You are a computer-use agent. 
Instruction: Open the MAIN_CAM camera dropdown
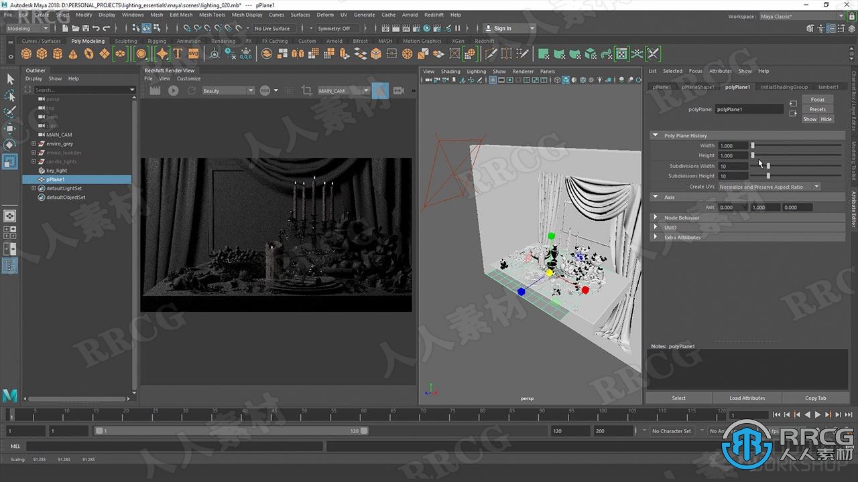(x=343, y=90)
